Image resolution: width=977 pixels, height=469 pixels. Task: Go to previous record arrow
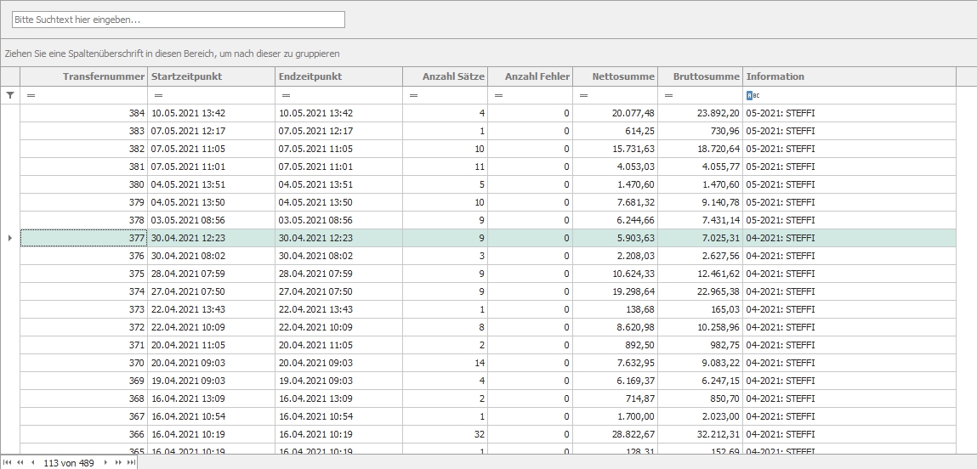pyautogui.click(x=32, y=462)
